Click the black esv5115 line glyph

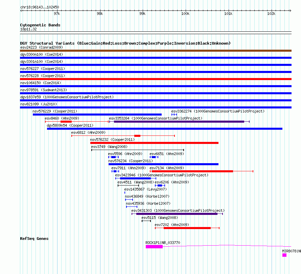pyautogui.click(x=146, y=221)
